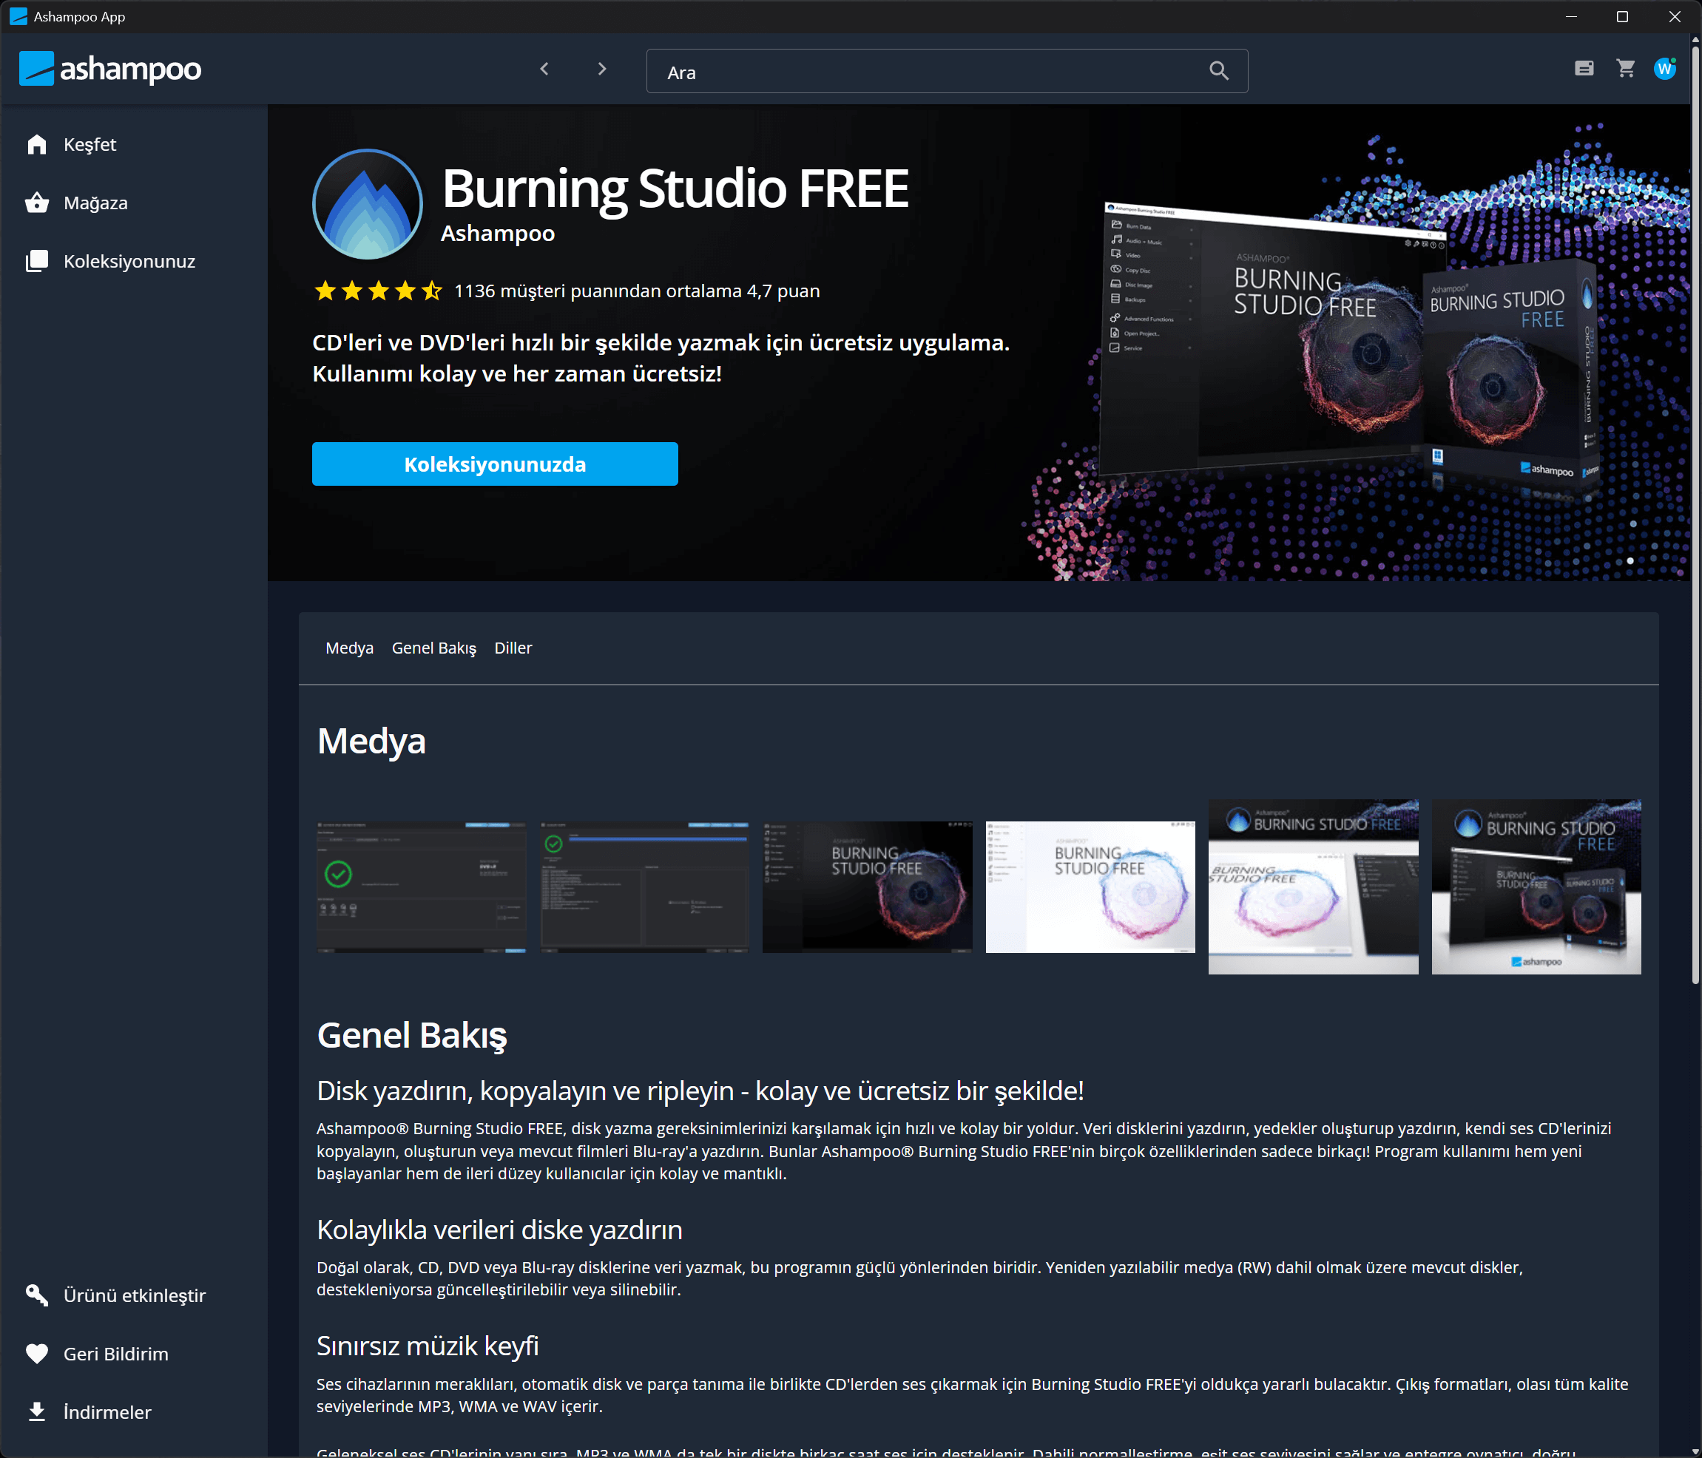Image resolution: width=1702 pixels, height=1458 pixels.
Task: Open the news message icon in header
Action: point(1584,69)
